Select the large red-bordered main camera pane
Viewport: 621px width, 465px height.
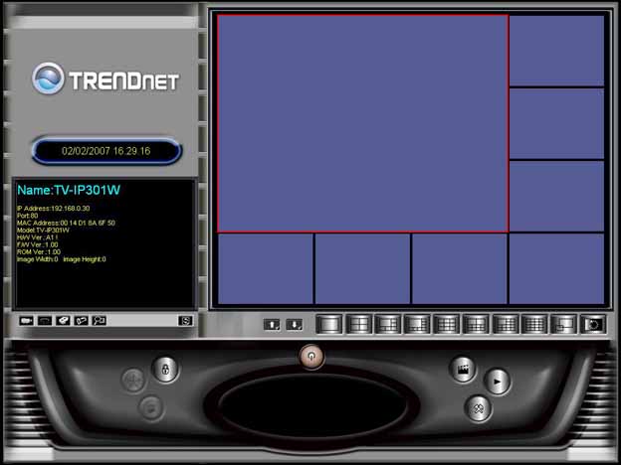pos(362,123)
